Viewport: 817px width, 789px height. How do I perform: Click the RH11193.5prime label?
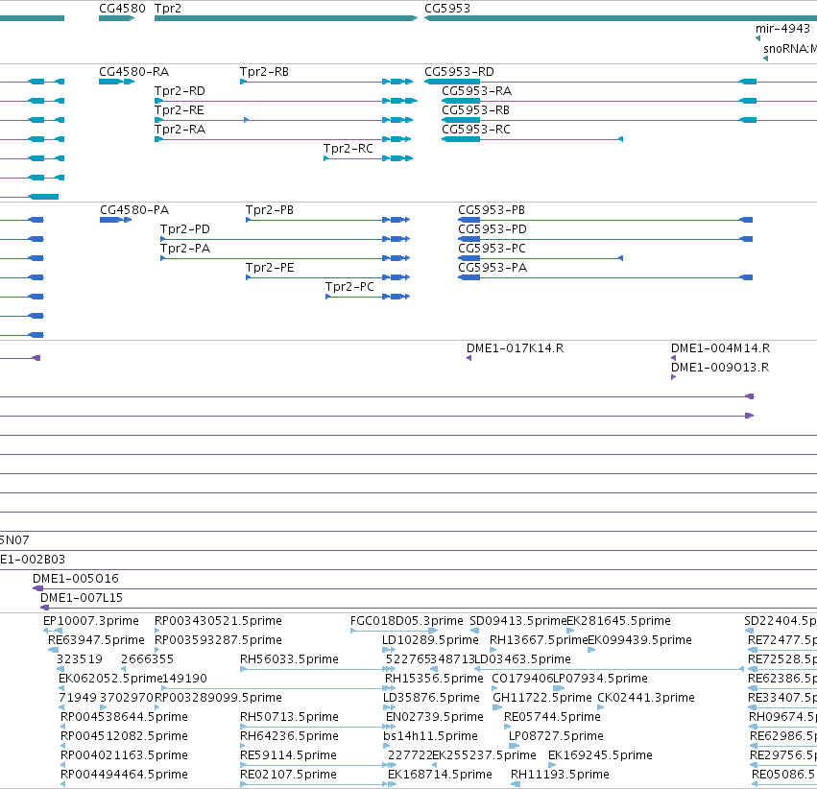(x=560, y=775)
